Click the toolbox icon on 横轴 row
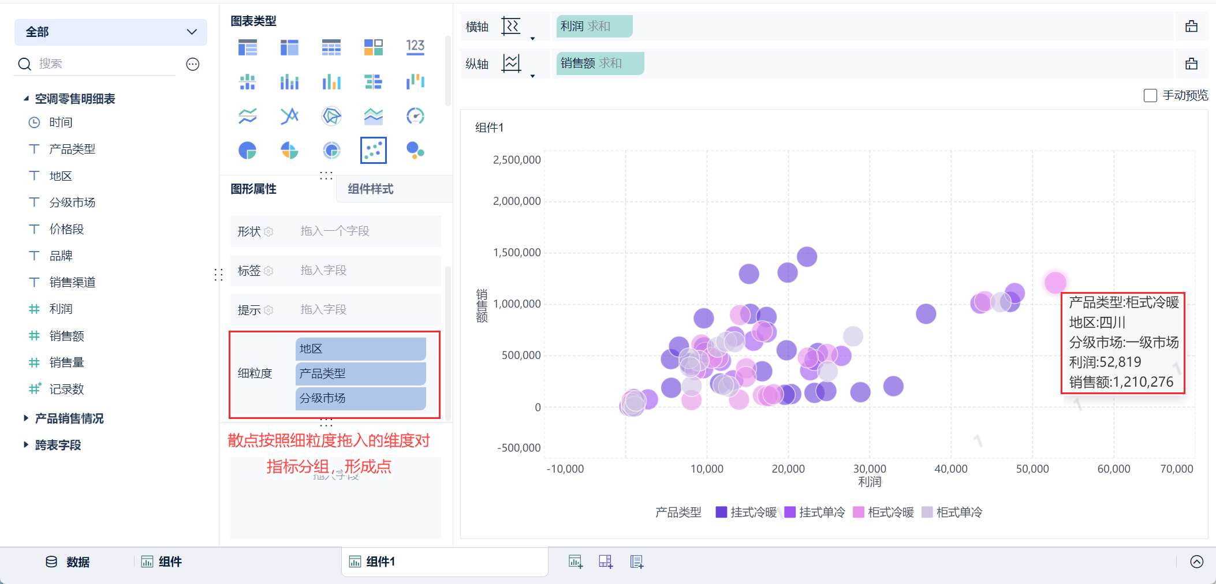 point(1191,26)
